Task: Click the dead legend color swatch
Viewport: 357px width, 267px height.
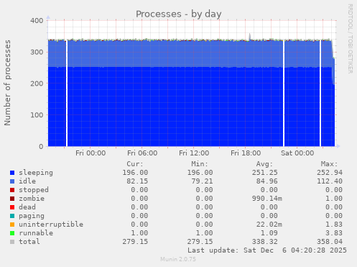Action: tap(12, 207)
